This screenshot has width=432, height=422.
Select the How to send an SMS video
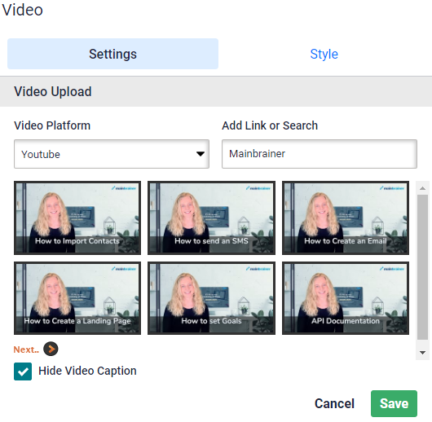[x=211, y=218]
